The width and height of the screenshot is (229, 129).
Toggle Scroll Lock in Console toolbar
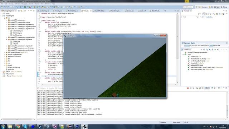(x=200, y=88)
